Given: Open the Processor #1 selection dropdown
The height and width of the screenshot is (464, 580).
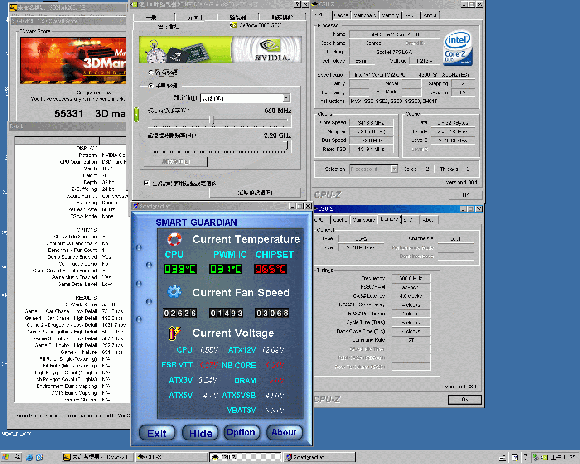Looking at the screenshot, I should [394, 169].
